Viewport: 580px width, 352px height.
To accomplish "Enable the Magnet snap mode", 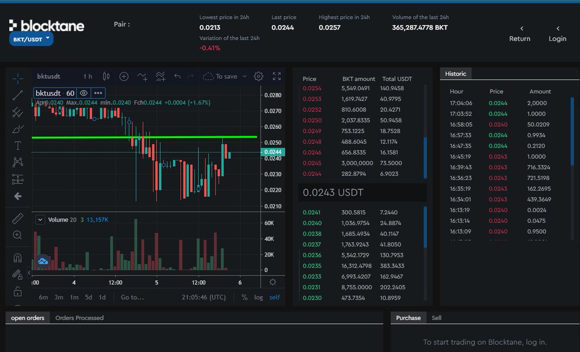I will click(x=18, y=257).
